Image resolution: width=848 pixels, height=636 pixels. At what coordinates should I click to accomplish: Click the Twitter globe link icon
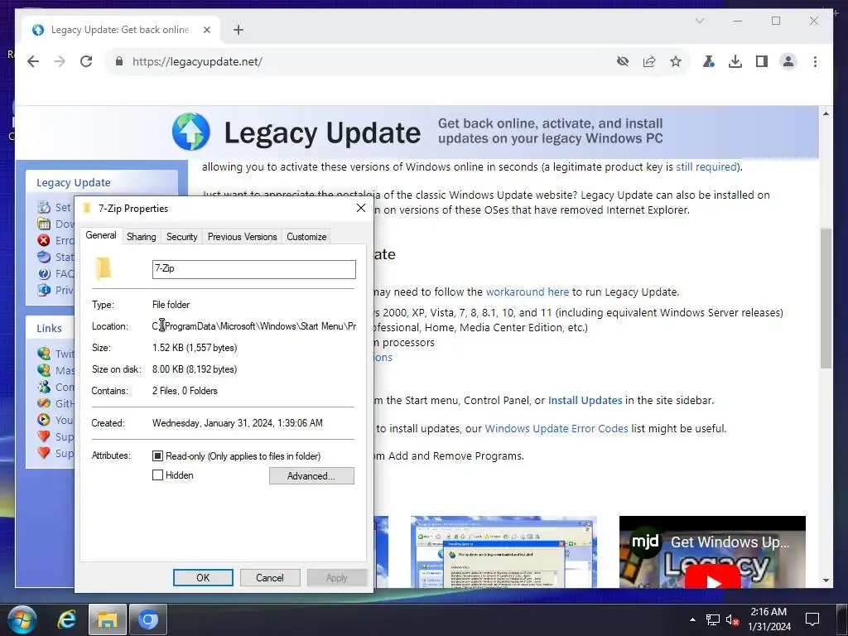[x=44, y=354]
